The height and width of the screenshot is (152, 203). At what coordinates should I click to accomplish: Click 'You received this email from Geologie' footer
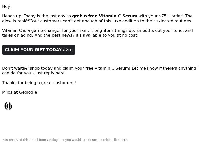coord(32,140)
